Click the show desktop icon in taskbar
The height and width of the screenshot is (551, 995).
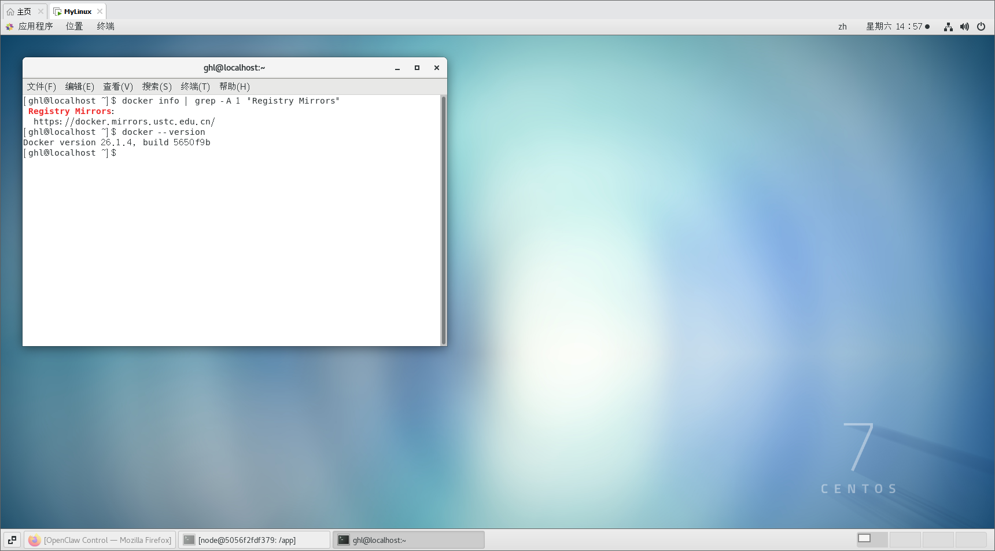tap(12, 540)
